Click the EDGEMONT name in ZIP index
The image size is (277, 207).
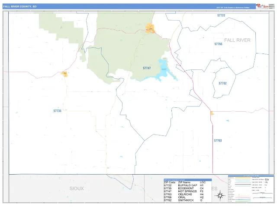tap(186, 188)
